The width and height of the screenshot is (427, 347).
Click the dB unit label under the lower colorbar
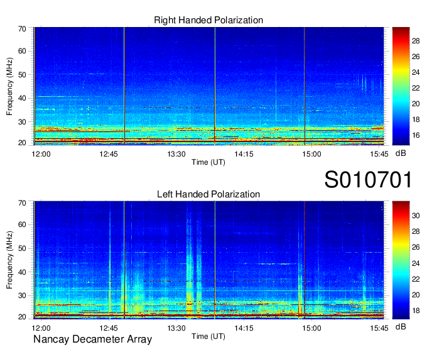(401, 326)
